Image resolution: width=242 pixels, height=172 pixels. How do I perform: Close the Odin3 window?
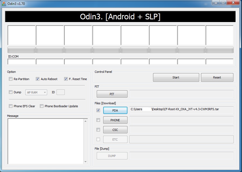tap(233, 2)
